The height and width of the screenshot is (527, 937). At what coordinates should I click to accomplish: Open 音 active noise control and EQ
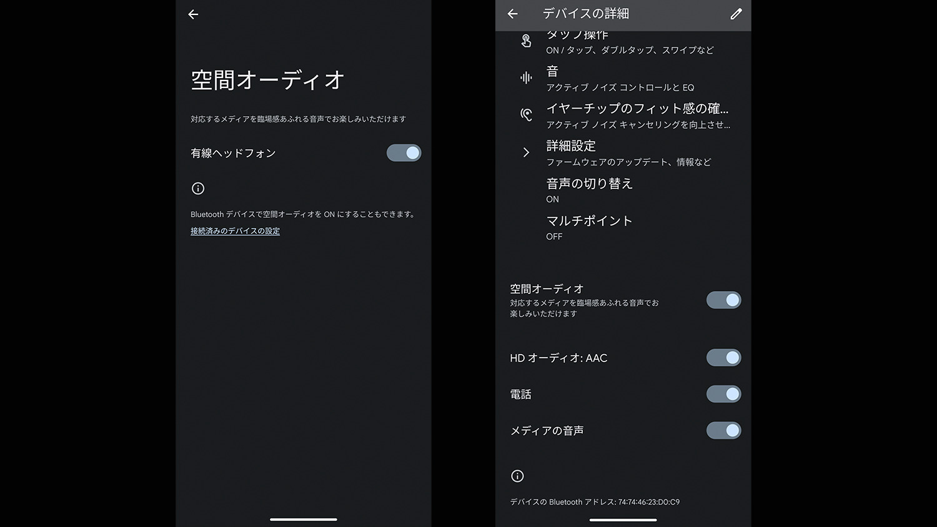pos(620,79)
